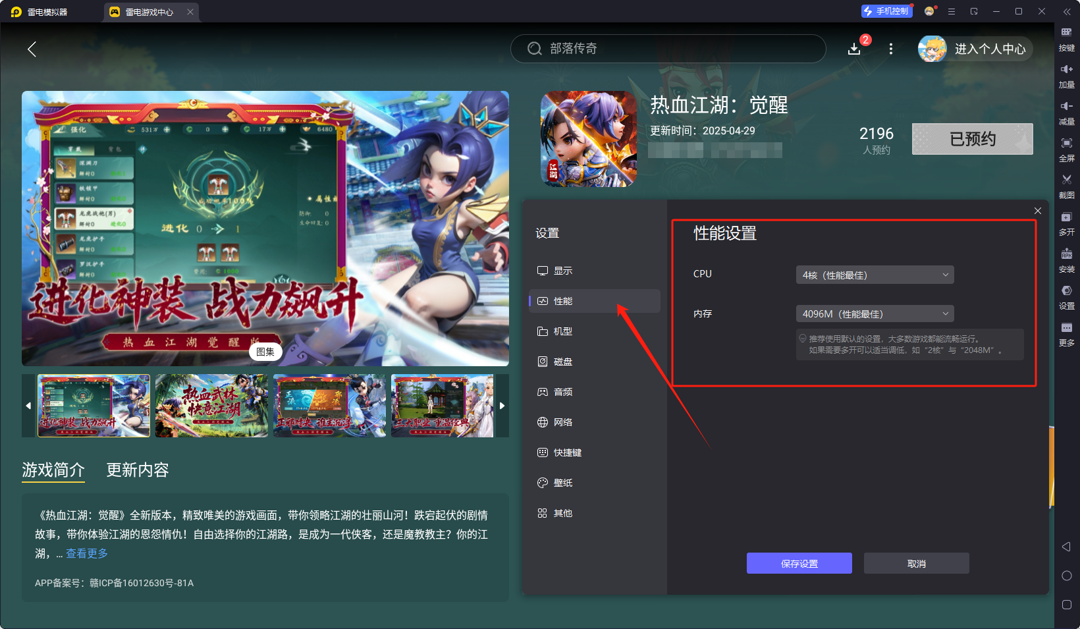Viewport: 1080px width, 629px height.
Task: Select 性能 performance settings
Action: tap(595, 301)
